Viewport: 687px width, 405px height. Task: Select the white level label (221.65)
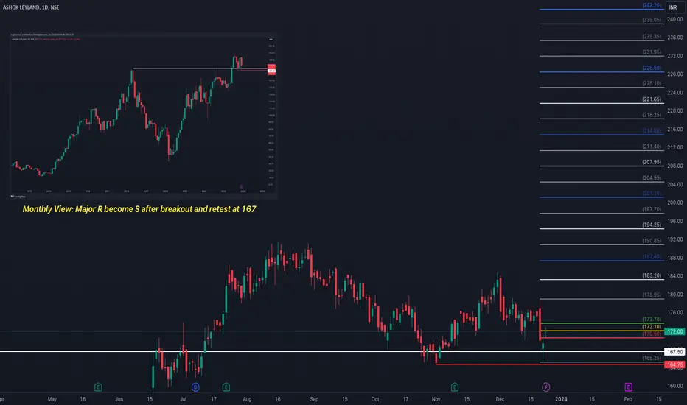(x=652, y=99)
